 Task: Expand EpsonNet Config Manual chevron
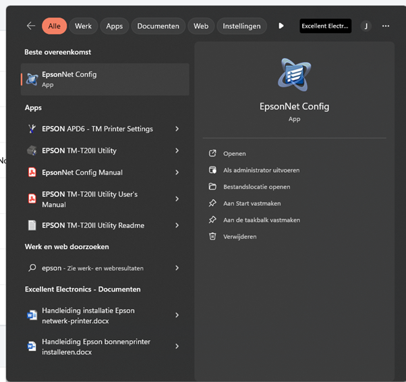(177, 172)
